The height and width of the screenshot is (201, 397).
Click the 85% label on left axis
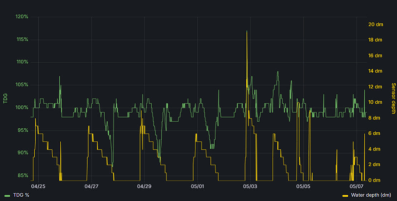pyautogui.click(x=23, y=175)
